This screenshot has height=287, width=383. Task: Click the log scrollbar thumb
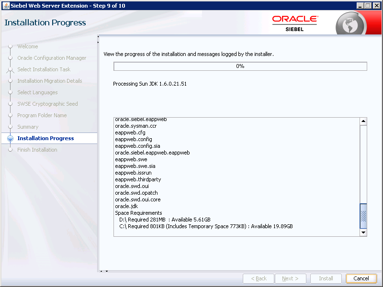[363, 216]
